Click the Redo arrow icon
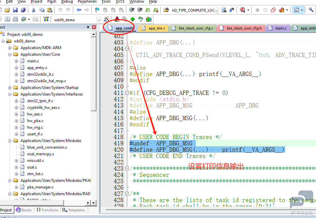The height and width of the screenshot is (218, 316). [68, 10]
